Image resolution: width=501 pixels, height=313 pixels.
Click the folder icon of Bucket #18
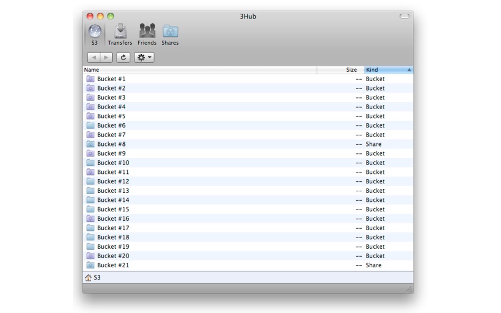click(x=90, y=237)
